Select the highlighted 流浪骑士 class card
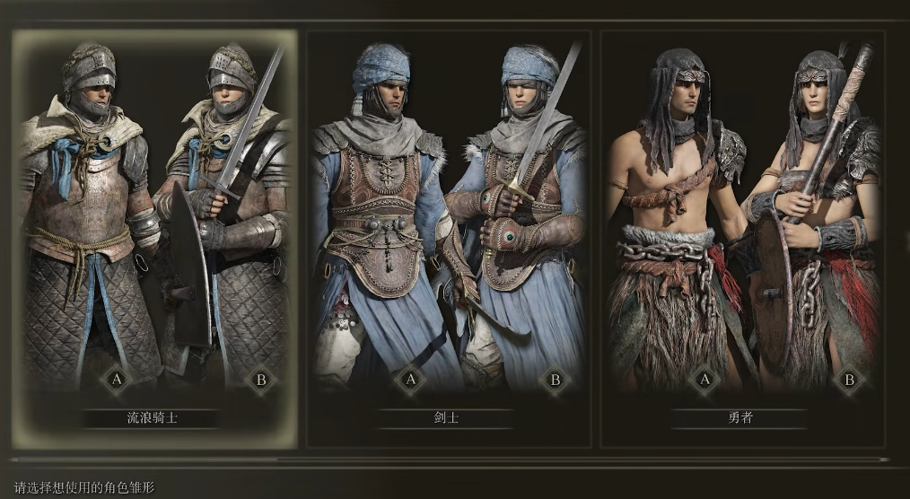The image size is (910, 499). (x=154, y=239)
